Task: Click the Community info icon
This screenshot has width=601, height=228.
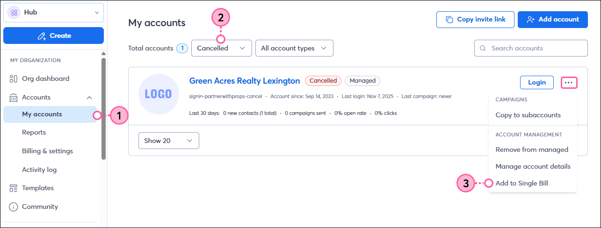Action: [x=14, y=207]
